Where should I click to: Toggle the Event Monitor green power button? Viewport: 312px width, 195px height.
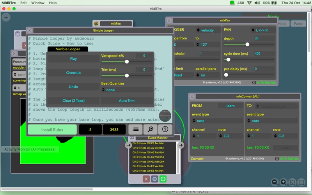pyautogui.click(x=163, y=179)
